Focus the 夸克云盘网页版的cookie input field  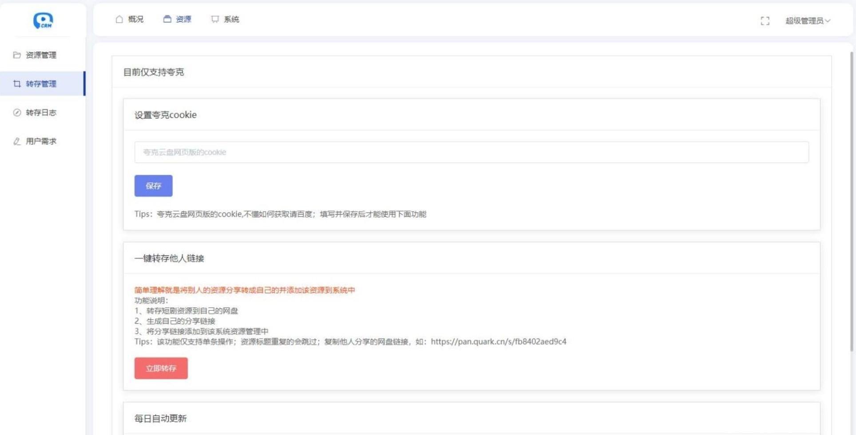pos(472,152)
